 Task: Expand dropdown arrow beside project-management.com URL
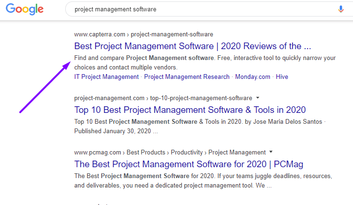(257, 98)
